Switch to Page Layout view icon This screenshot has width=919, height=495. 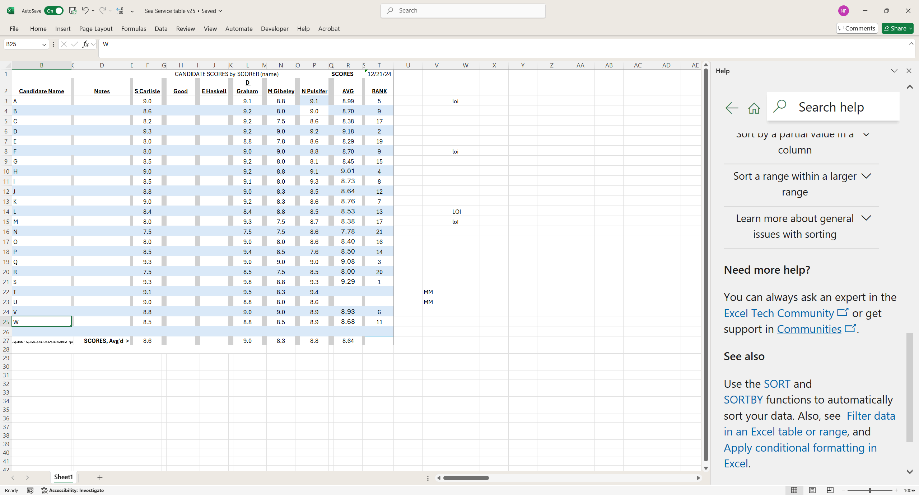[x=812, y=490]
